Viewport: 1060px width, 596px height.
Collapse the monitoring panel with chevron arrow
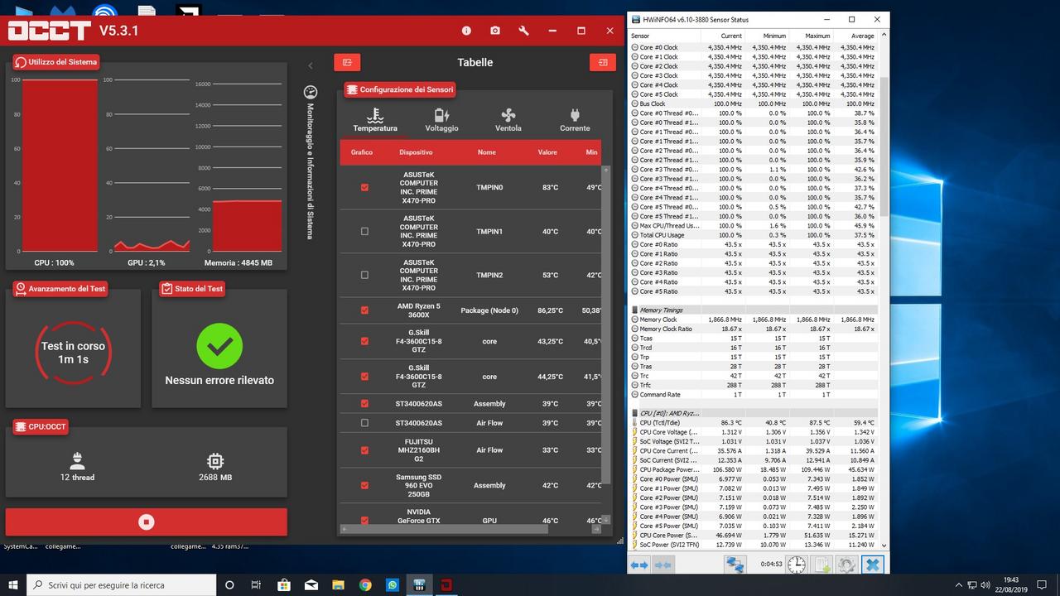click(x=311, y=65)
